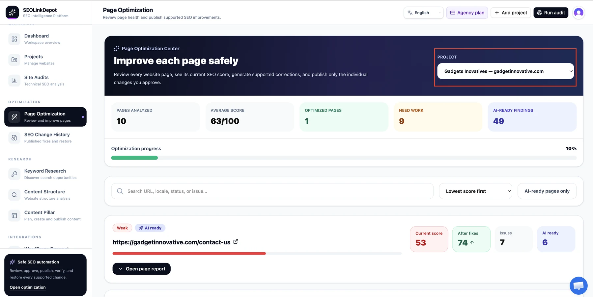
Task: Open Content Pillar in sidebar
Action: click(x=45, y=215)
